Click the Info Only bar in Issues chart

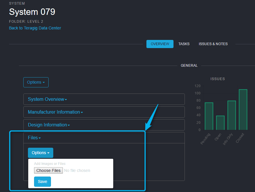pyautogui.click(x=232, y=115)
